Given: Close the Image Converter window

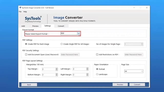Looking at the screenshot, I should [x=147, y=8].
